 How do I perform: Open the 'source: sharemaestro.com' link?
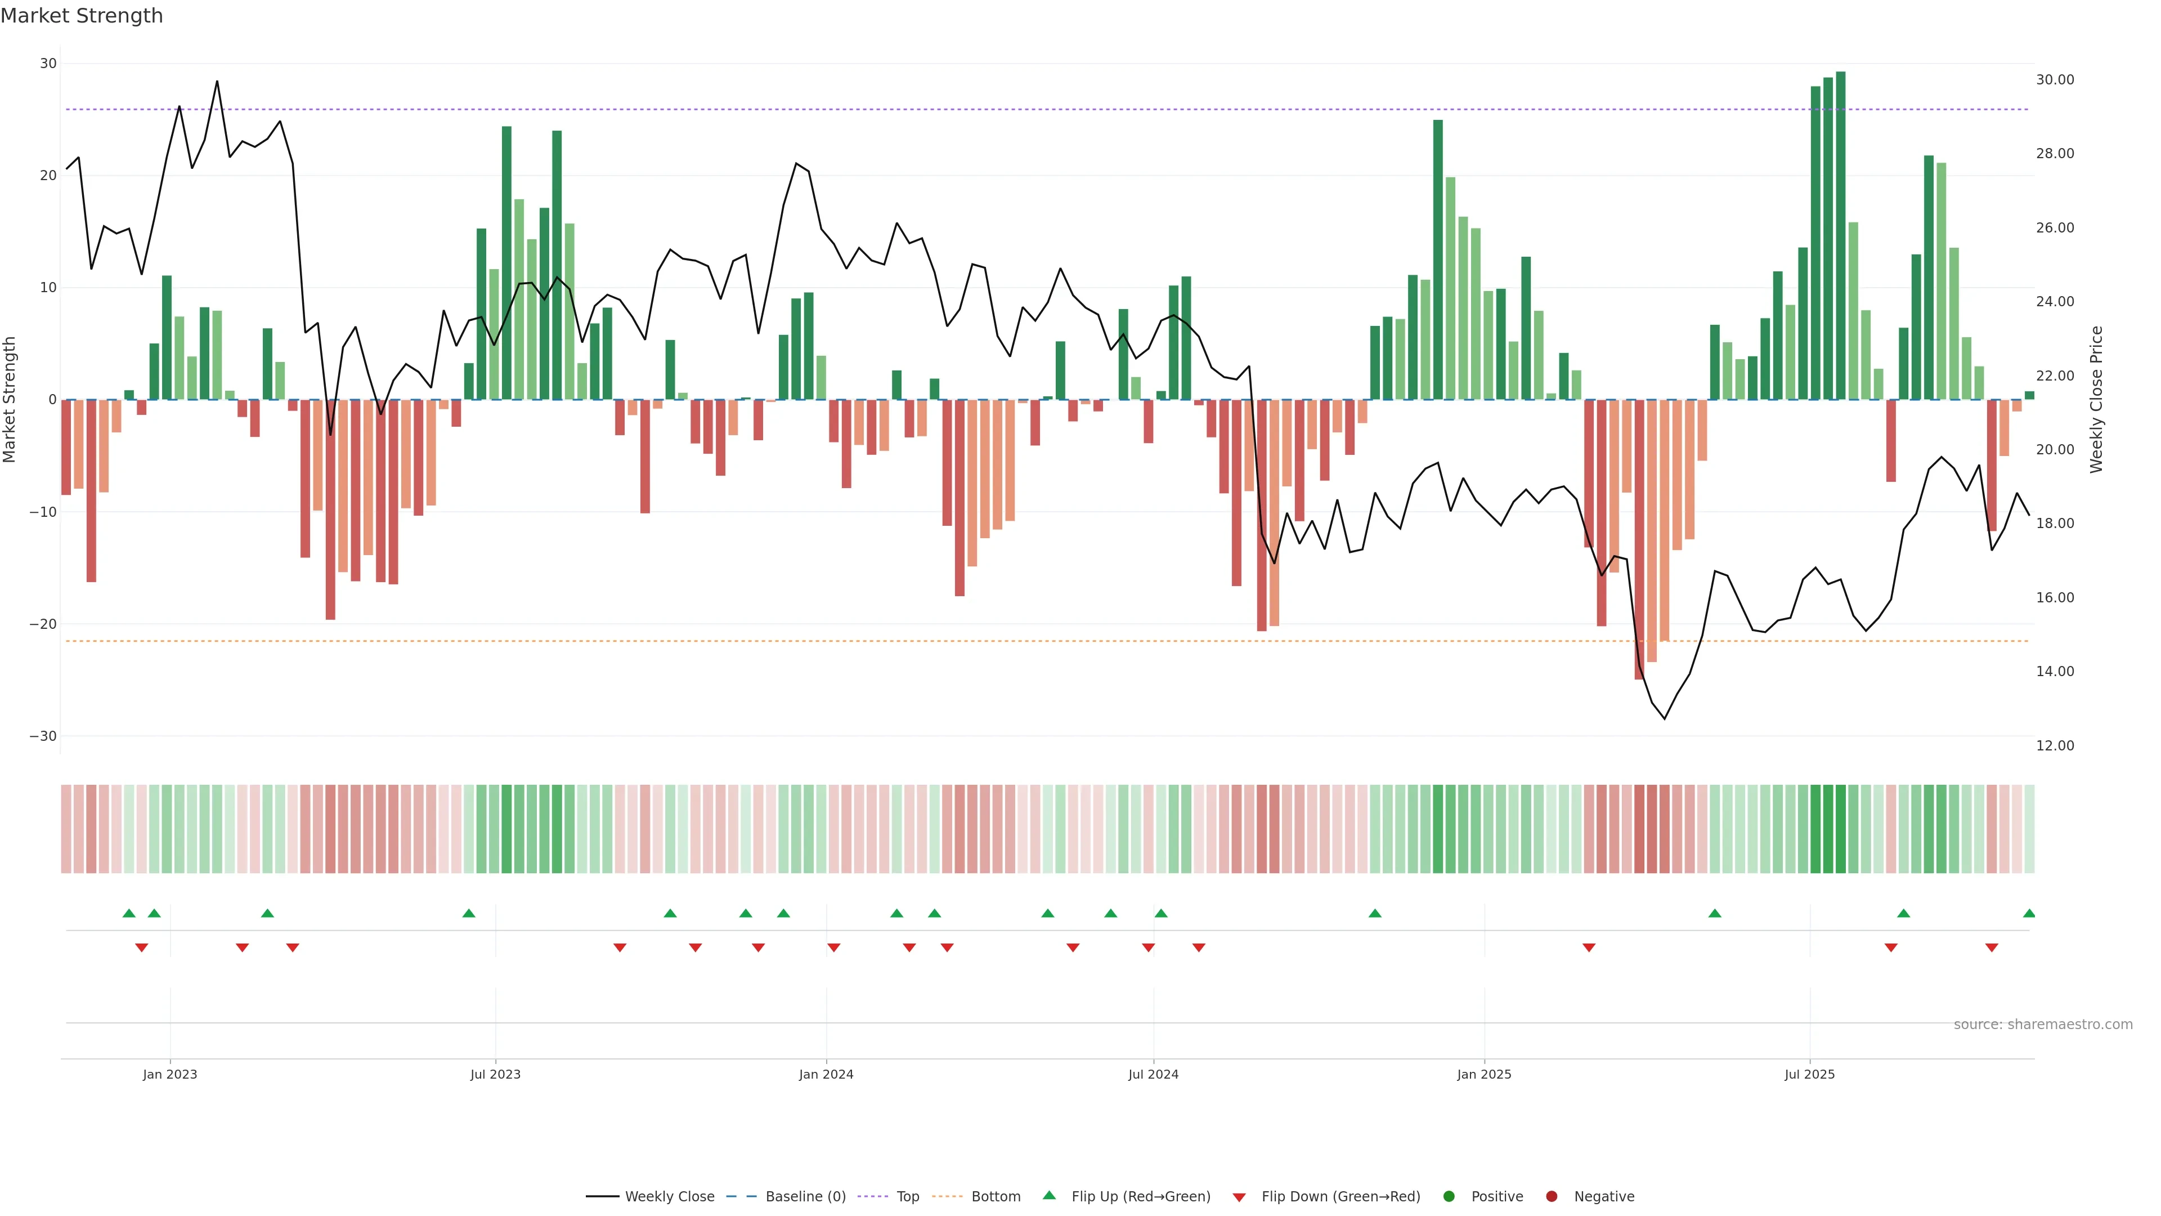point(2043,1025)
